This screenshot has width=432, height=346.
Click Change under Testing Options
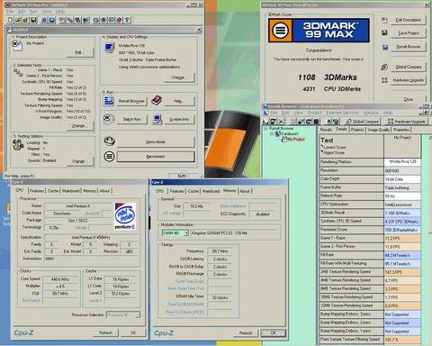pyautogui.click(x=79, y=161)
